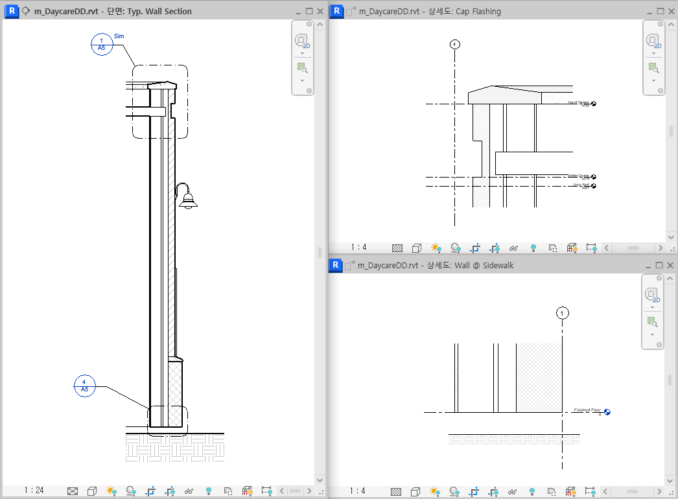This screenshot has width=678, height=499.
Task: Highlight displacement sets in Wall @ Sidewalk view
Action: [x=571, y=491]
